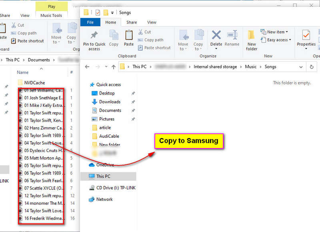Open the AudiCable folder in sidebar

point(106,136)
